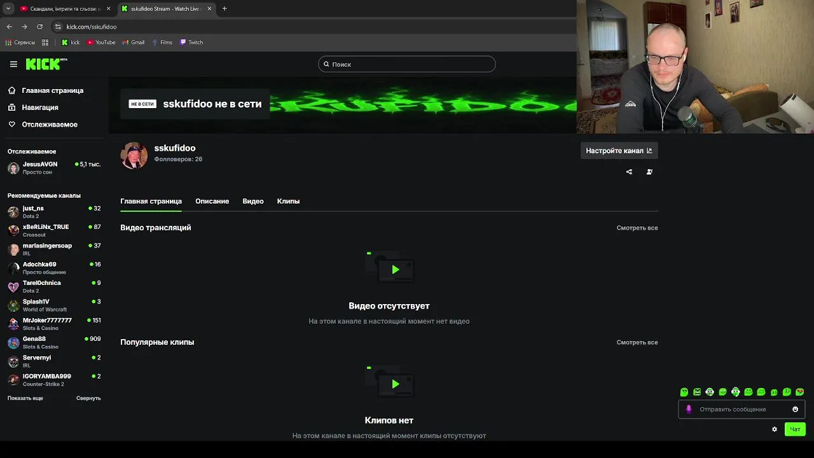Open Отслеживаемое in the sidebar
The image size is (814, 458).
(x=50, y=125)
